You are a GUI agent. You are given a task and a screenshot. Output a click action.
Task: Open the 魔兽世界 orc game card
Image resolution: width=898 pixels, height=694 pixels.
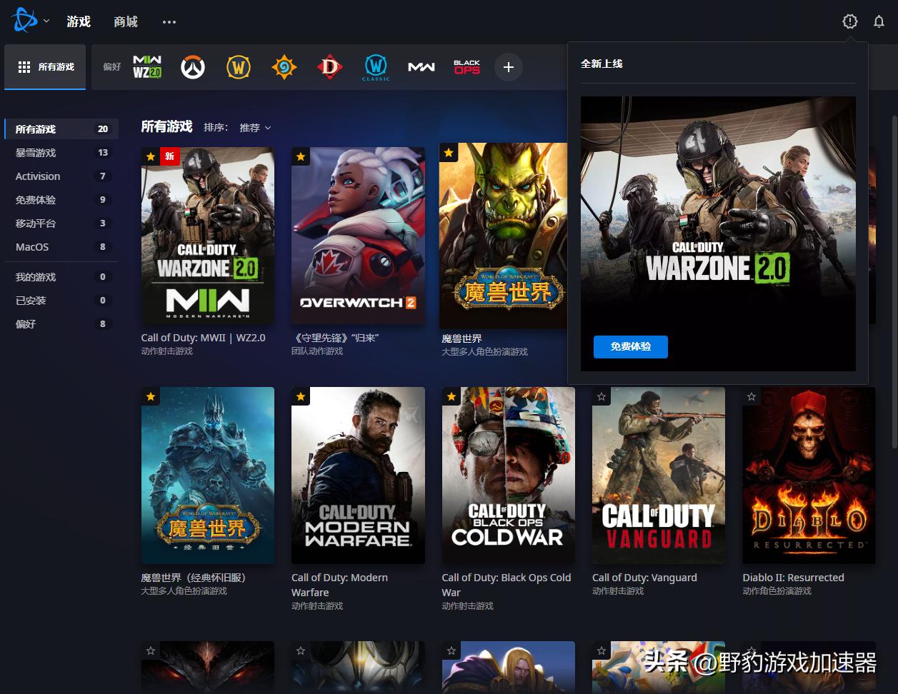[504, 236]
